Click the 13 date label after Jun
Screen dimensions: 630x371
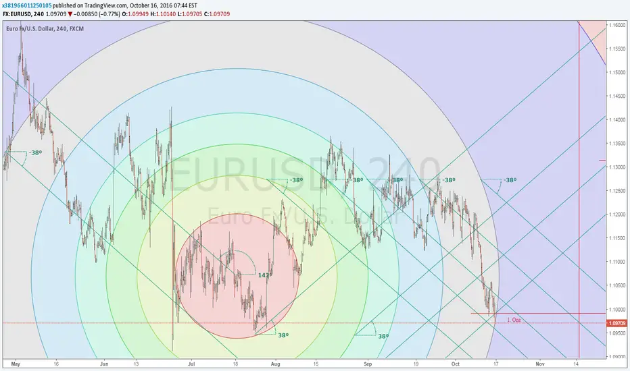click(136, 364)
